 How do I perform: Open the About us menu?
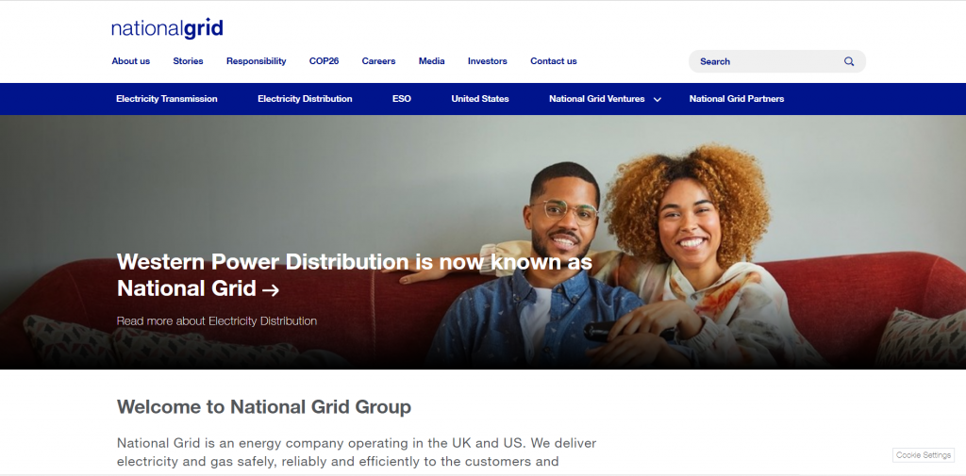(130, 61)
